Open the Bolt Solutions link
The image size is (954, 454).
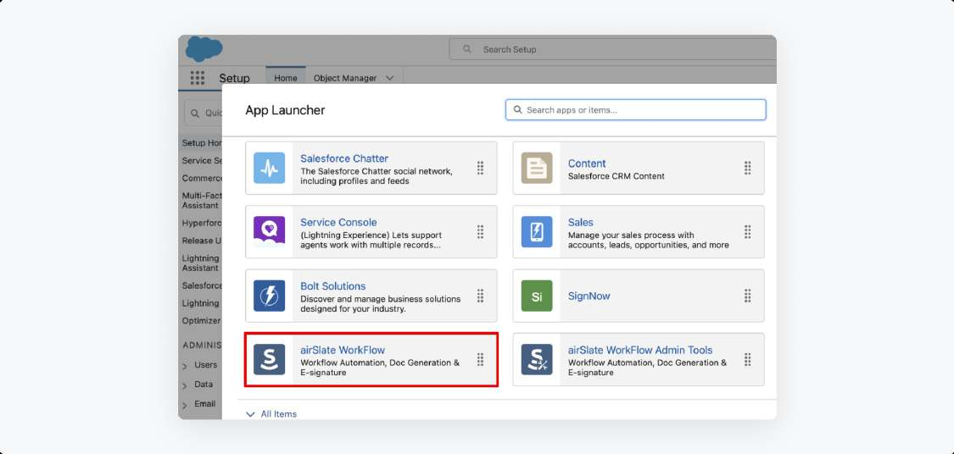(x=332, y=286)
